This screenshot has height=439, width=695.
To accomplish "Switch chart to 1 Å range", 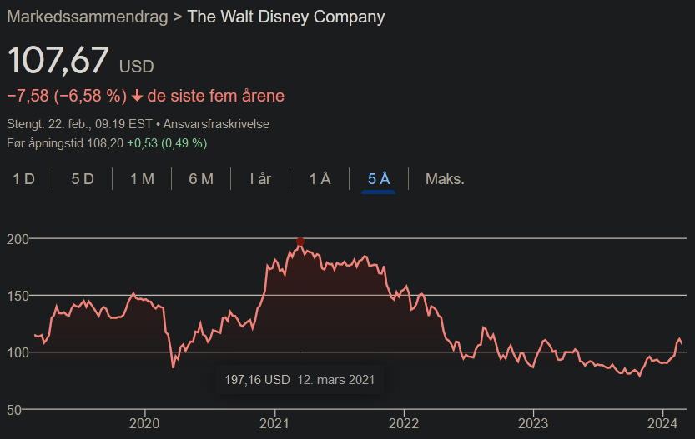I will pos(320,179).
